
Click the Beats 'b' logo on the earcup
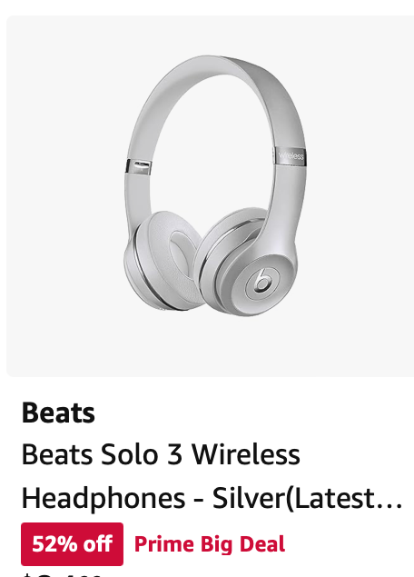(262, 281)
